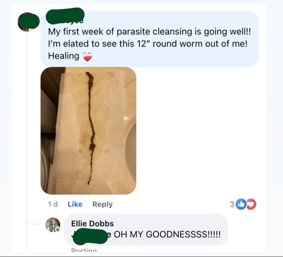Screen dimensions: 283x257
Task: Click the Ellie Dobbs name link
Action: click(92, 224)
